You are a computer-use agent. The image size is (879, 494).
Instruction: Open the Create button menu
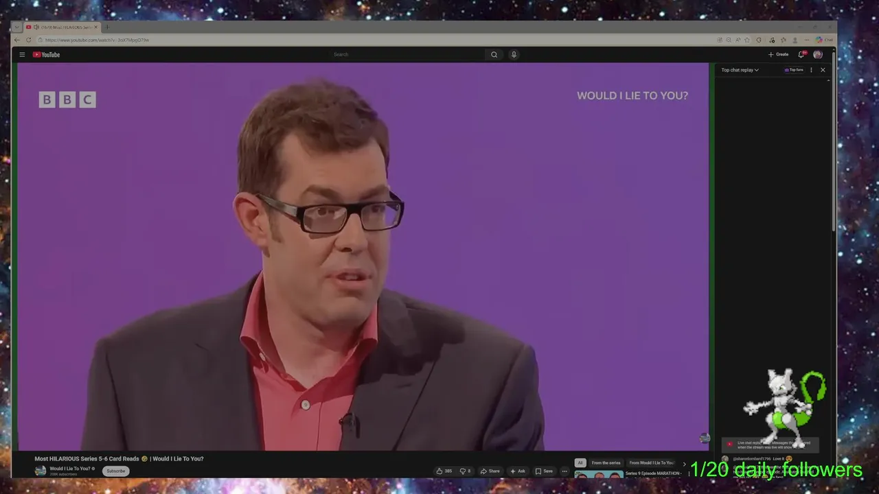pos(778,54)
